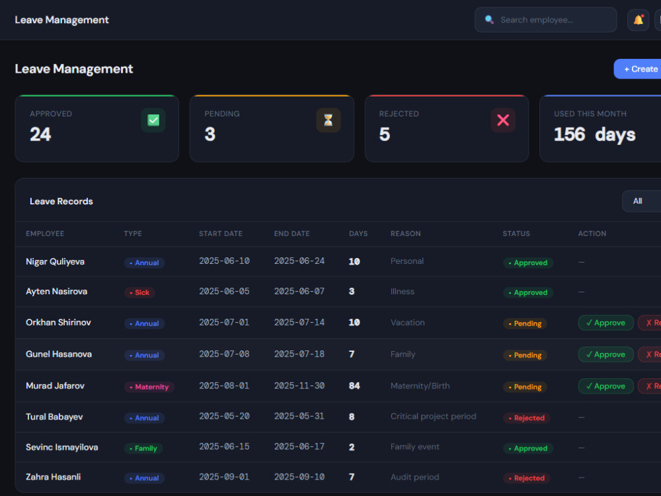
Task: Open the Rejected 5 summary card
Action: [x=447, y=129]
